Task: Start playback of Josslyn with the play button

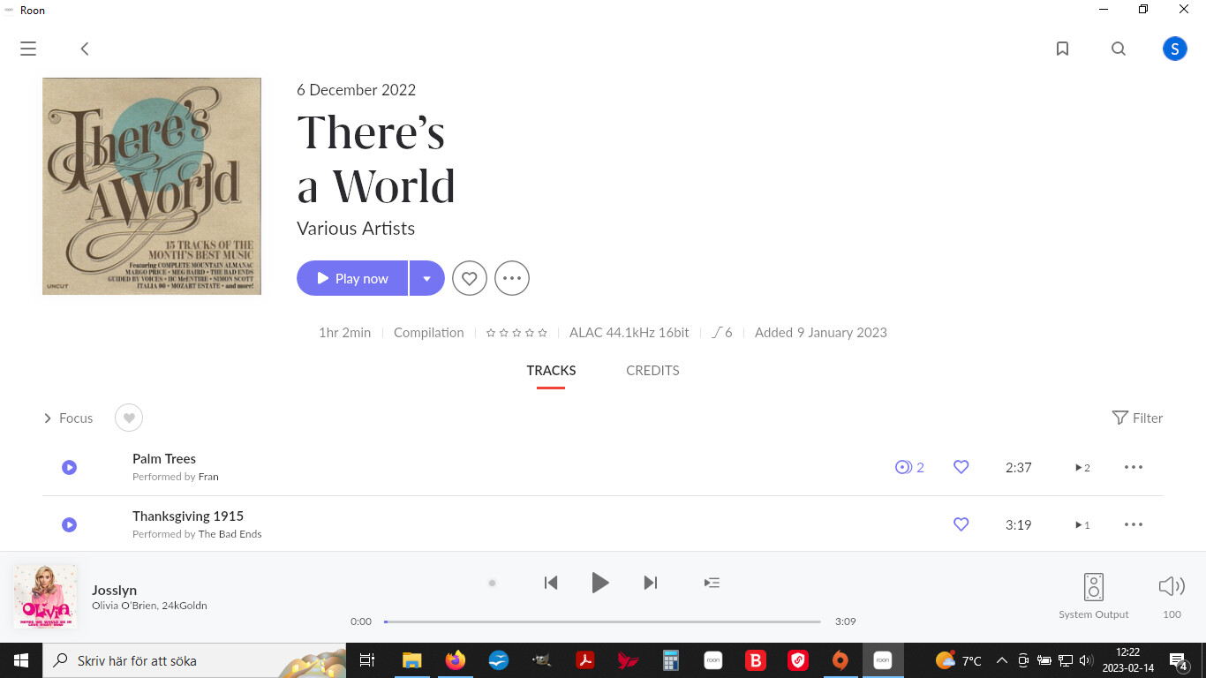Action: [x=600, y=583]
